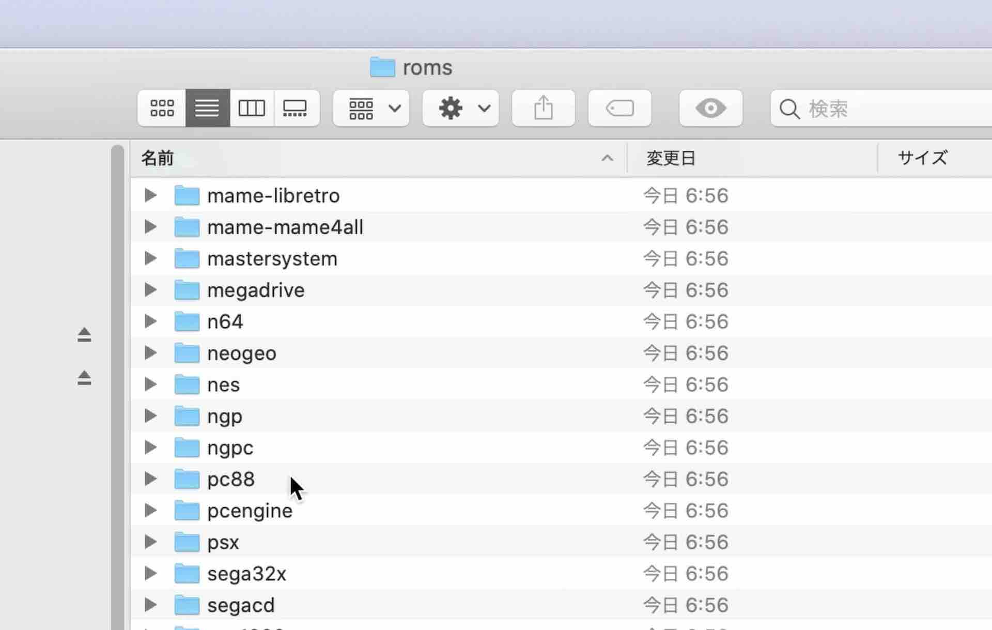
Task: Select the neogeo folder icon
Action: pyautogui.click(x=187, y=354)
